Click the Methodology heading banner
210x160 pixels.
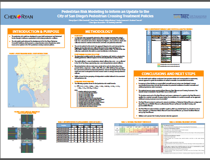99,32
